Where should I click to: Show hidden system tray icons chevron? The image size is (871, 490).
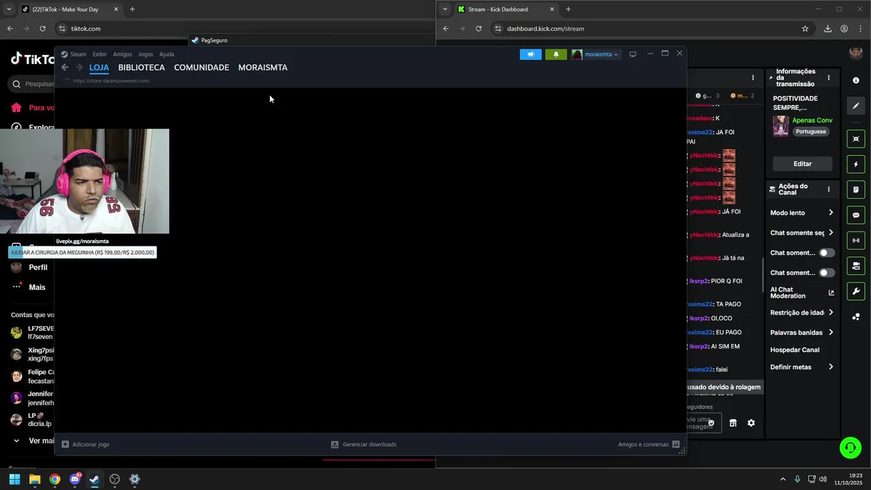(x=783, y=479)
